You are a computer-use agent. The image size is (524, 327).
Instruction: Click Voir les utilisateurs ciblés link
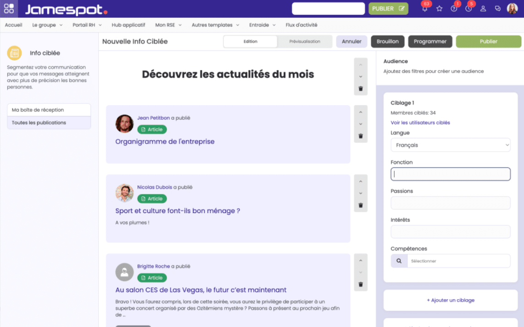click(420, 123)
